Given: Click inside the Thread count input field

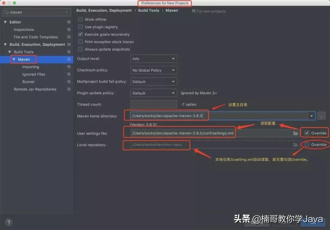Looking at the screenshot, I should 153,104.
